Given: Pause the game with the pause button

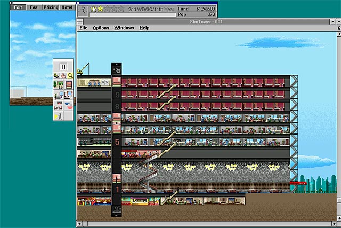Looking at the screenshot, I should tap(63, 67).
